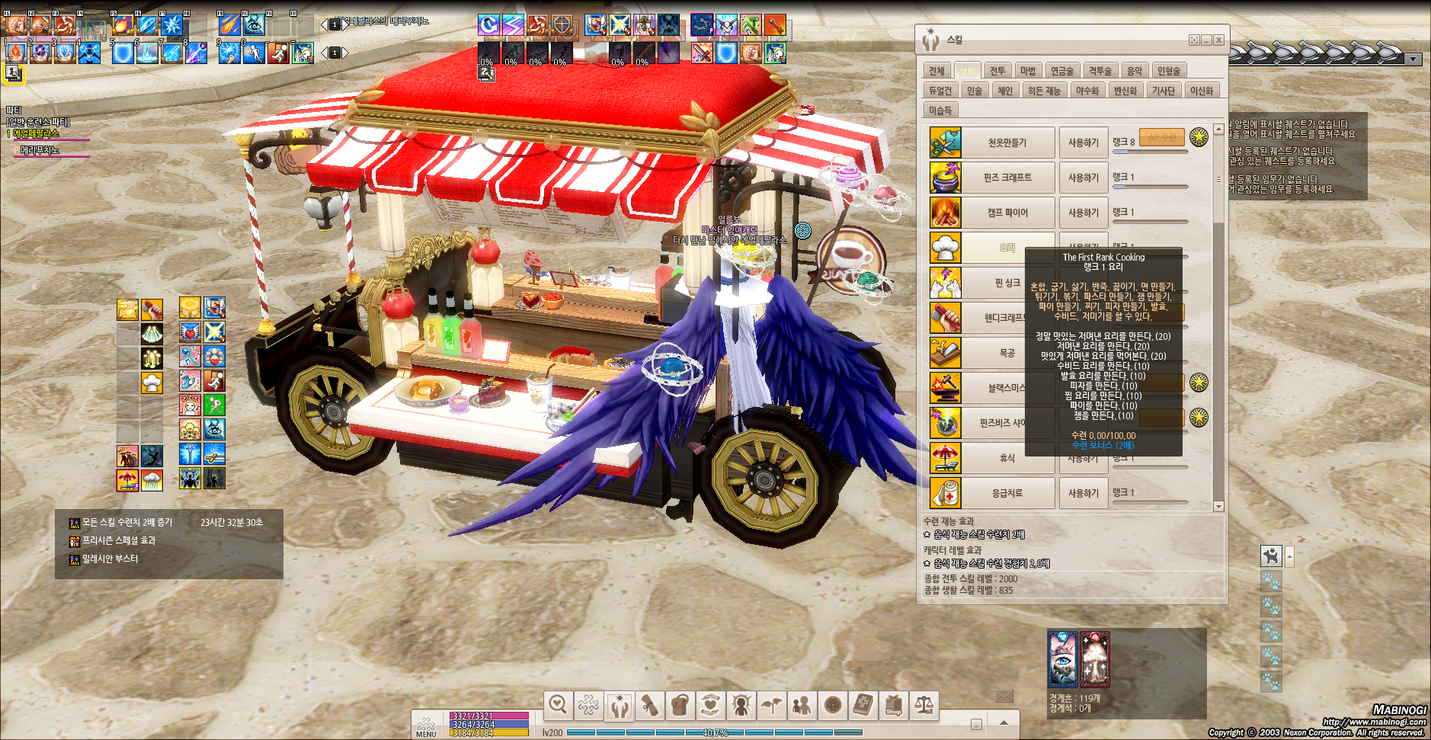Screen dimensions: 1431x740
Task: Minimize the bottom menu bar small button
Action: tap(976, 724)
